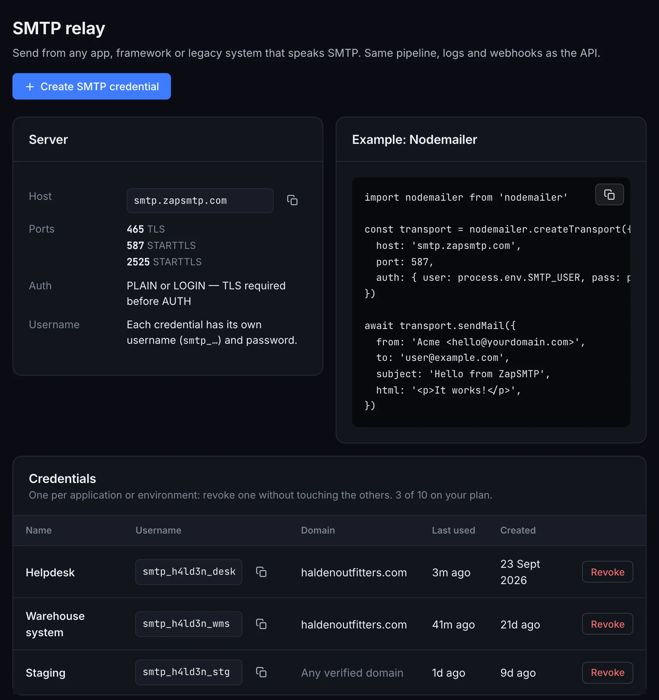Click the Credentials section heading
The width and height of the screenshot is (659, 700).
62,479
